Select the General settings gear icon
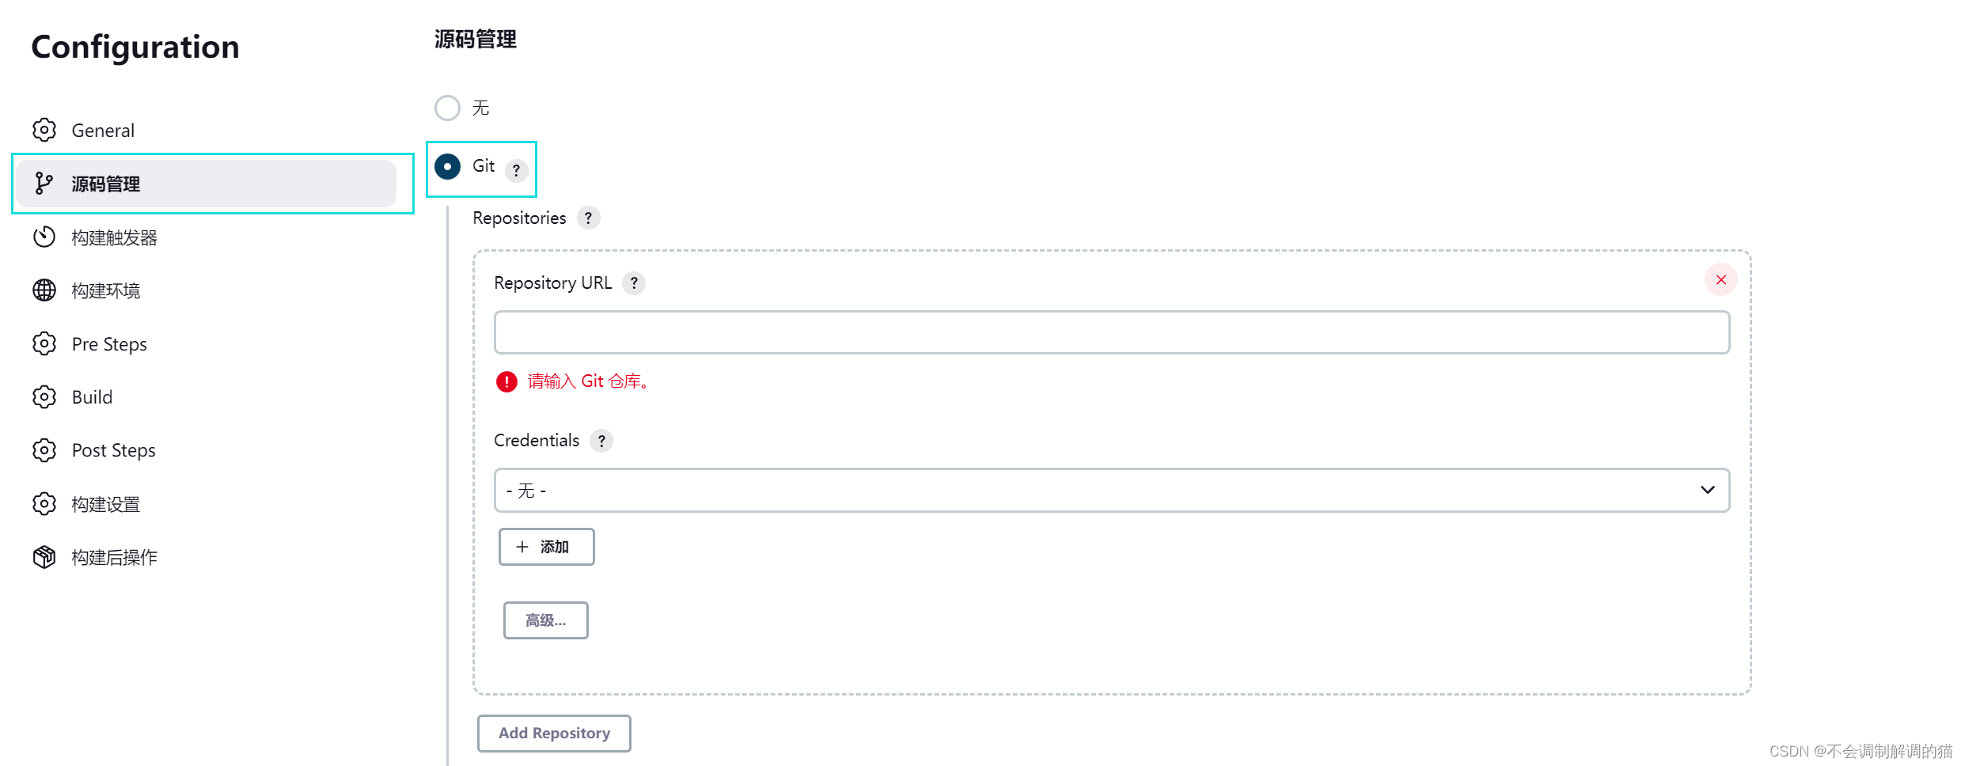 (44, 130)
